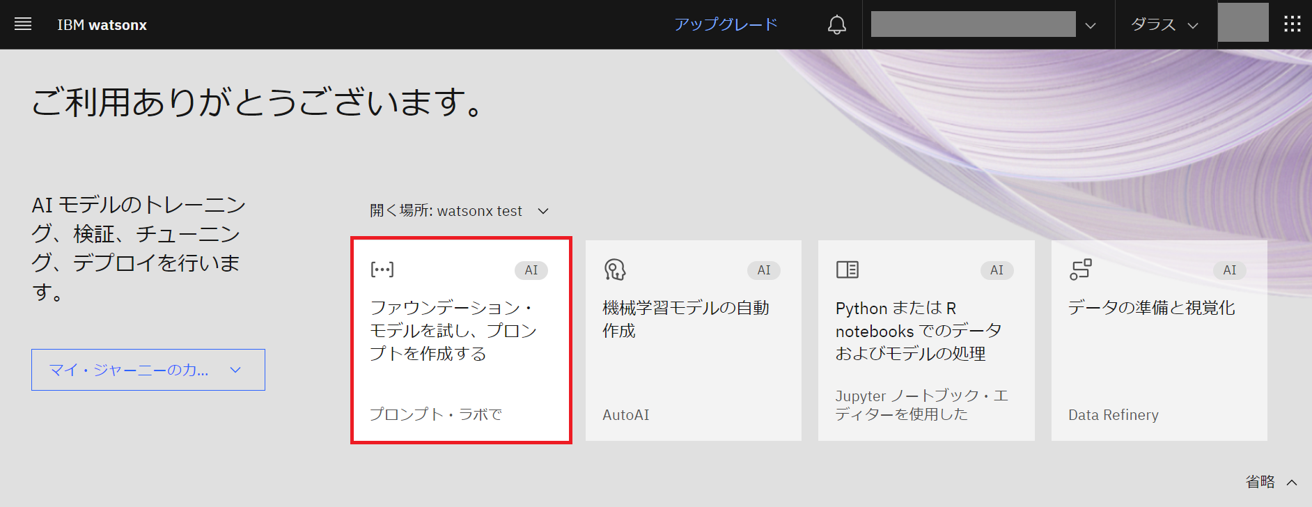Click IBM watsonx home title
This screenshot has width=1312, height=507.
[102, 25]
